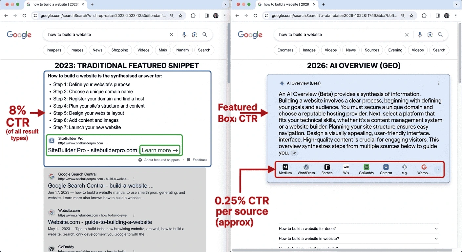Click the search magnifier in the right search bar
The image size is (462, 252).
coord(440,34)
